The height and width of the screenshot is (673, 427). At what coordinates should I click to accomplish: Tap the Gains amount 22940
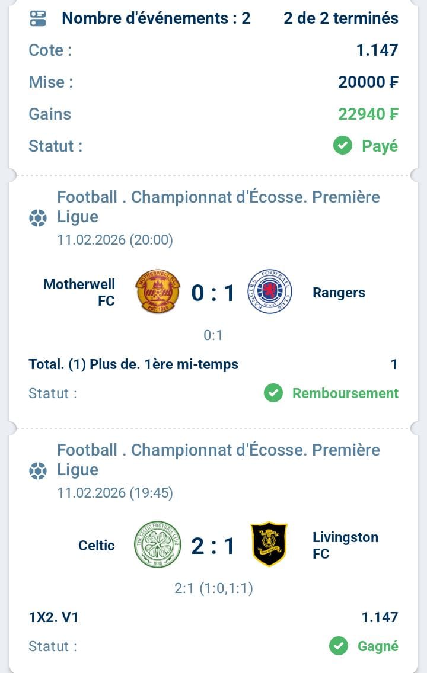pos(368,114)
